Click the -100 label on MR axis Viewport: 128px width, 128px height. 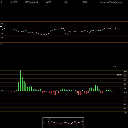pos(125,113)
